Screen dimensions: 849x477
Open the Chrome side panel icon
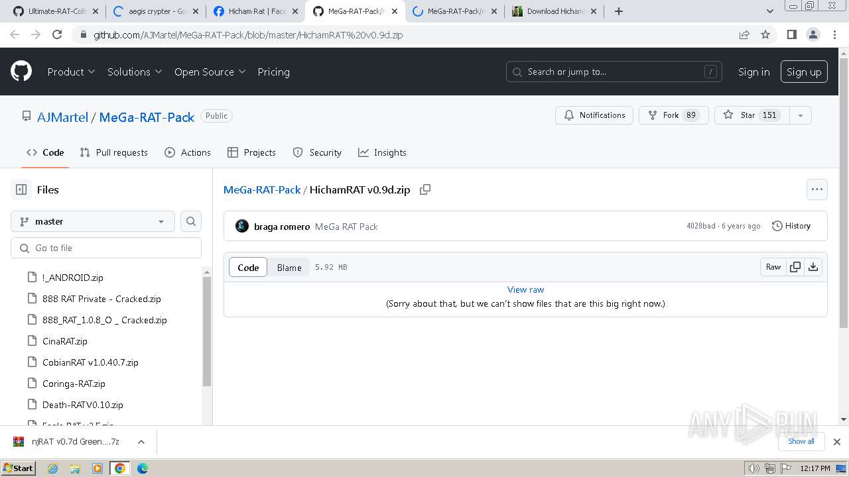click(x=791, y=34)
